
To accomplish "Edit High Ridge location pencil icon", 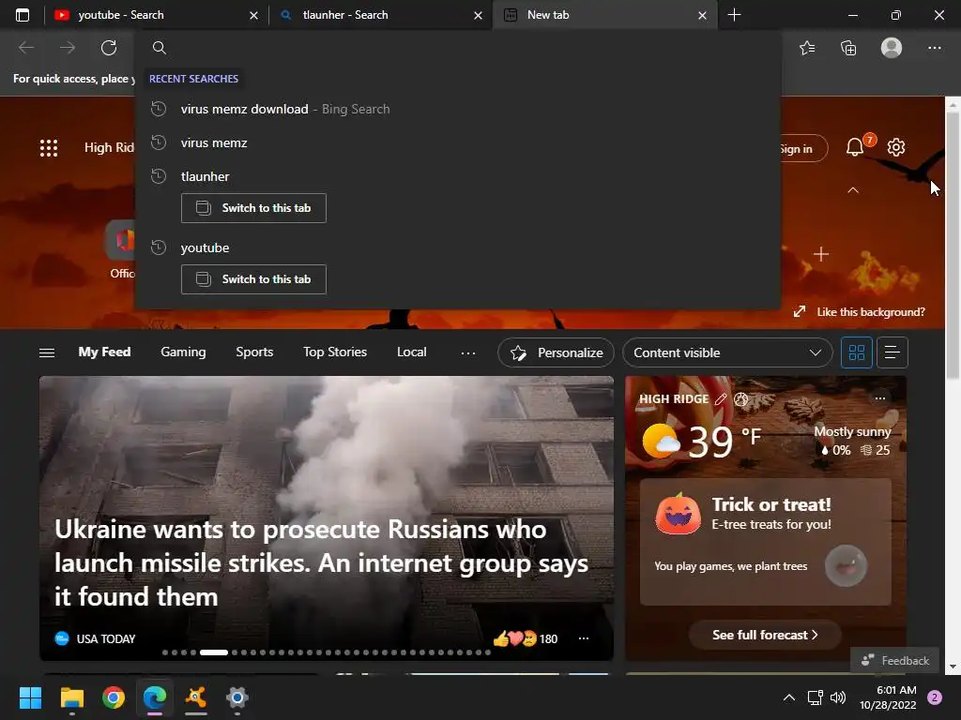I will (721, 399).
